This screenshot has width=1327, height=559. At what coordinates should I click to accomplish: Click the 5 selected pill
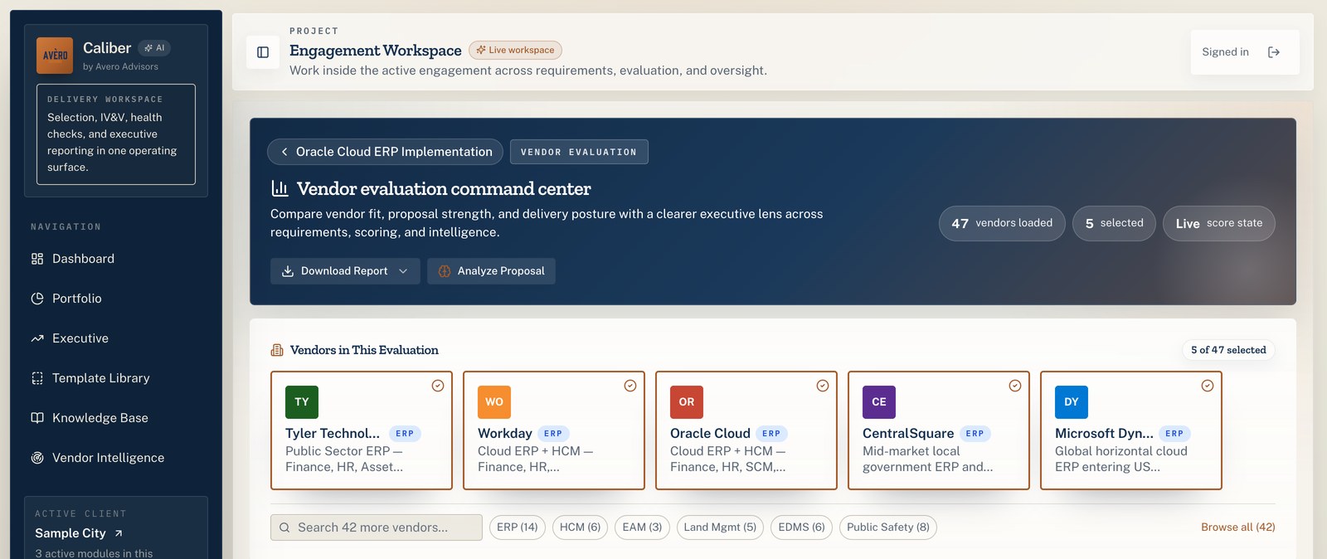[x=1114, y=223]
